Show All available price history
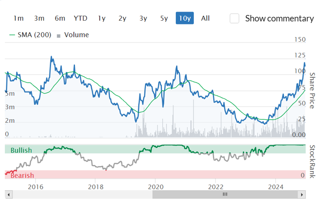This screenshot has height=203, width=319. click(205, 18)
